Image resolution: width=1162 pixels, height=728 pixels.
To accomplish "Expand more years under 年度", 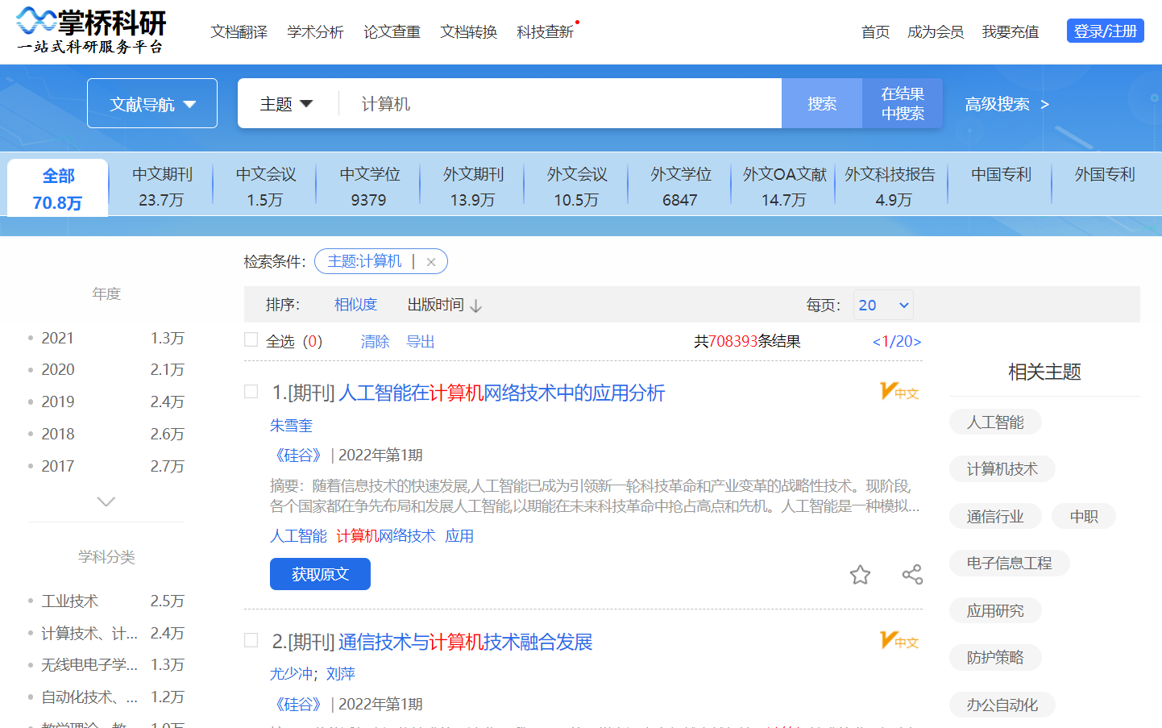I will click(x=106, y=501).
